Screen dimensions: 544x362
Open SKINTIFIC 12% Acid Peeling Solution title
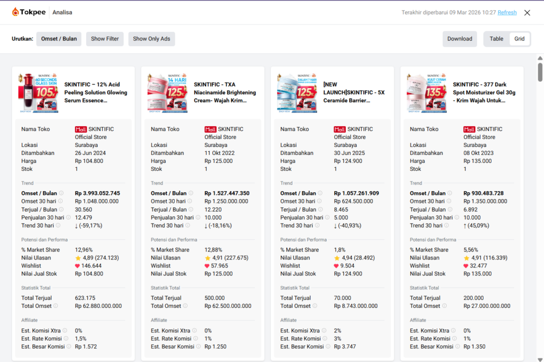pyautogui.click(x=96, y=92)
